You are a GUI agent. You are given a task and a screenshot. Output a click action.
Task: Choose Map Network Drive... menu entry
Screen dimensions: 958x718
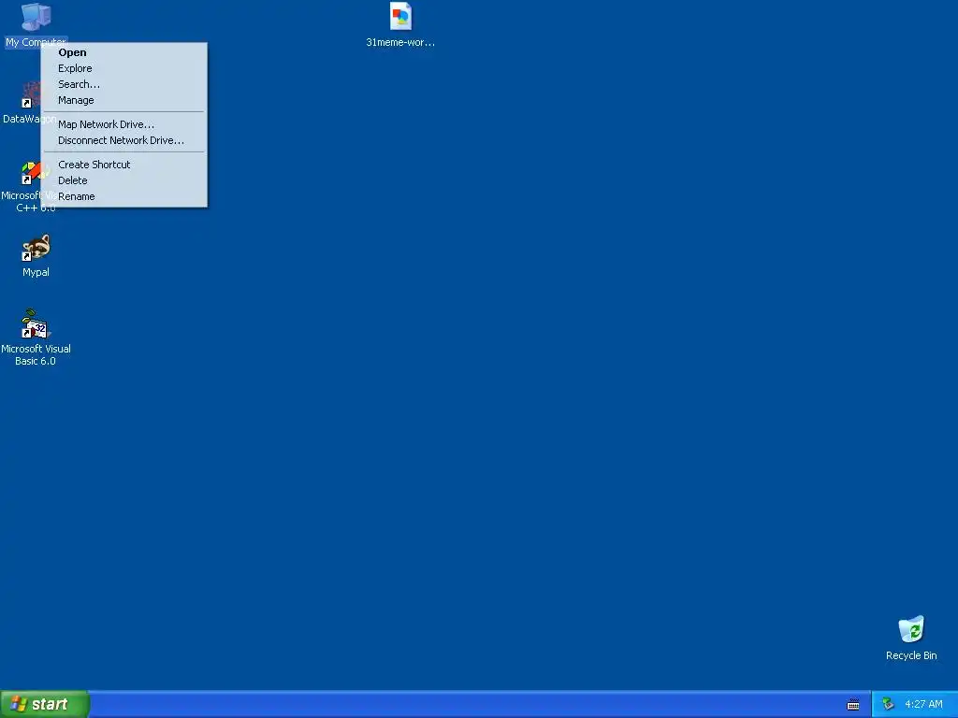[x=125, y=124]
